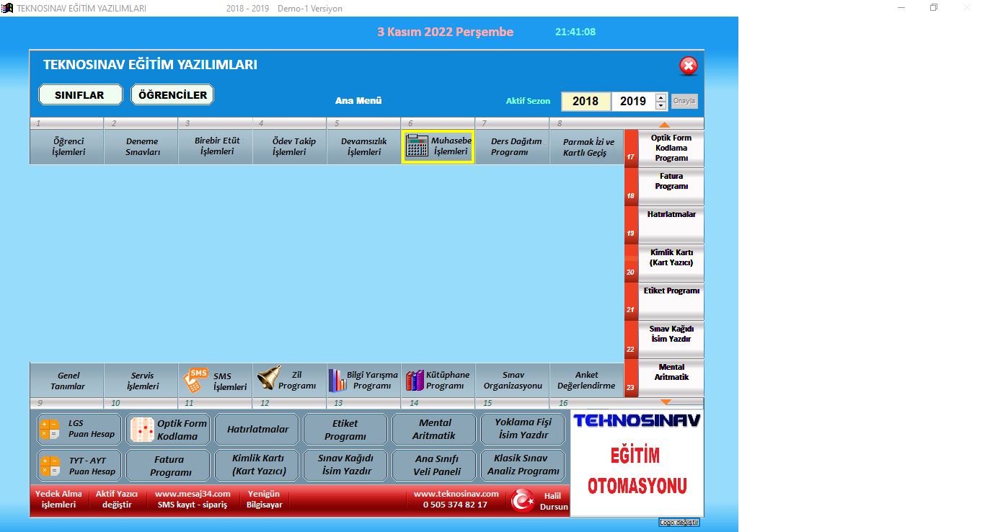
Task: Click Aktif Yazıcı değiştir
Action: [117, 500]
